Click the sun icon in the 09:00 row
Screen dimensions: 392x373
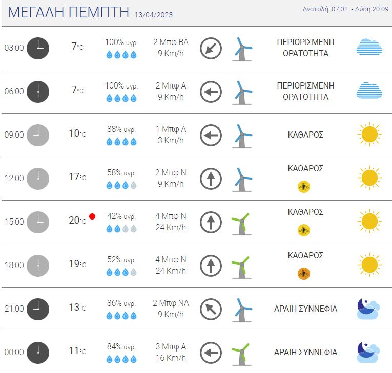click(369, 135)
